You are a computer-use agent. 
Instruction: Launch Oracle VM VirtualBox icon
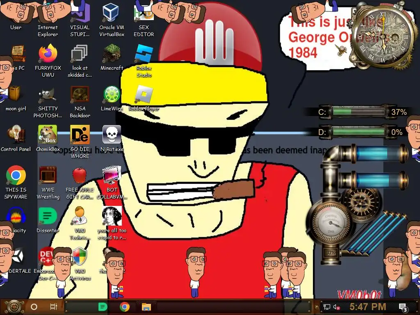(x=112, y=19)
